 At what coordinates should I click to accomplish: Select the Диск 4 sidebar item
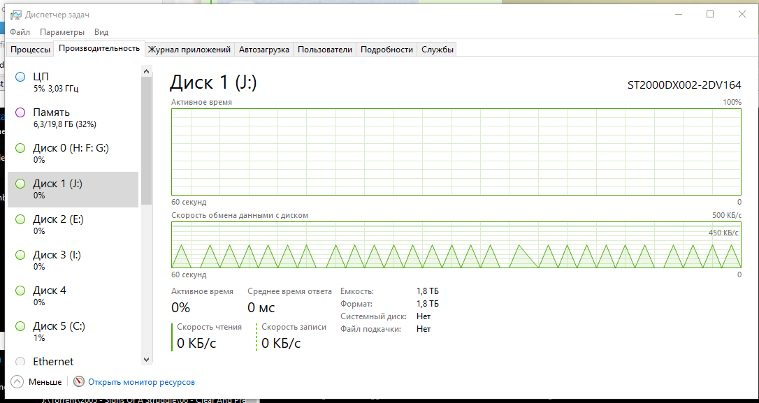tap(73, 296)
